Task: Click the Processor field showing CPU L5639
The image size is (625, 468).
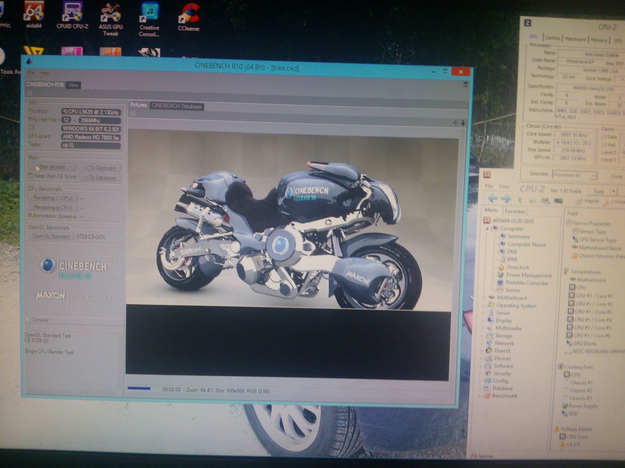Action: tap(90, 112)
